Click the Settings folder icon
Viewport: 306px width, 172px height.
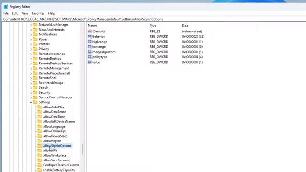point(35,102)
